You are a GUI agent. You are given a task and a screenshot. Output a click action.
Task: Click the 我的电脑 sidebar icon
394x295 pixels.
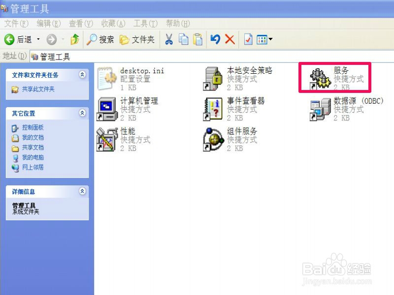(15, 158)
